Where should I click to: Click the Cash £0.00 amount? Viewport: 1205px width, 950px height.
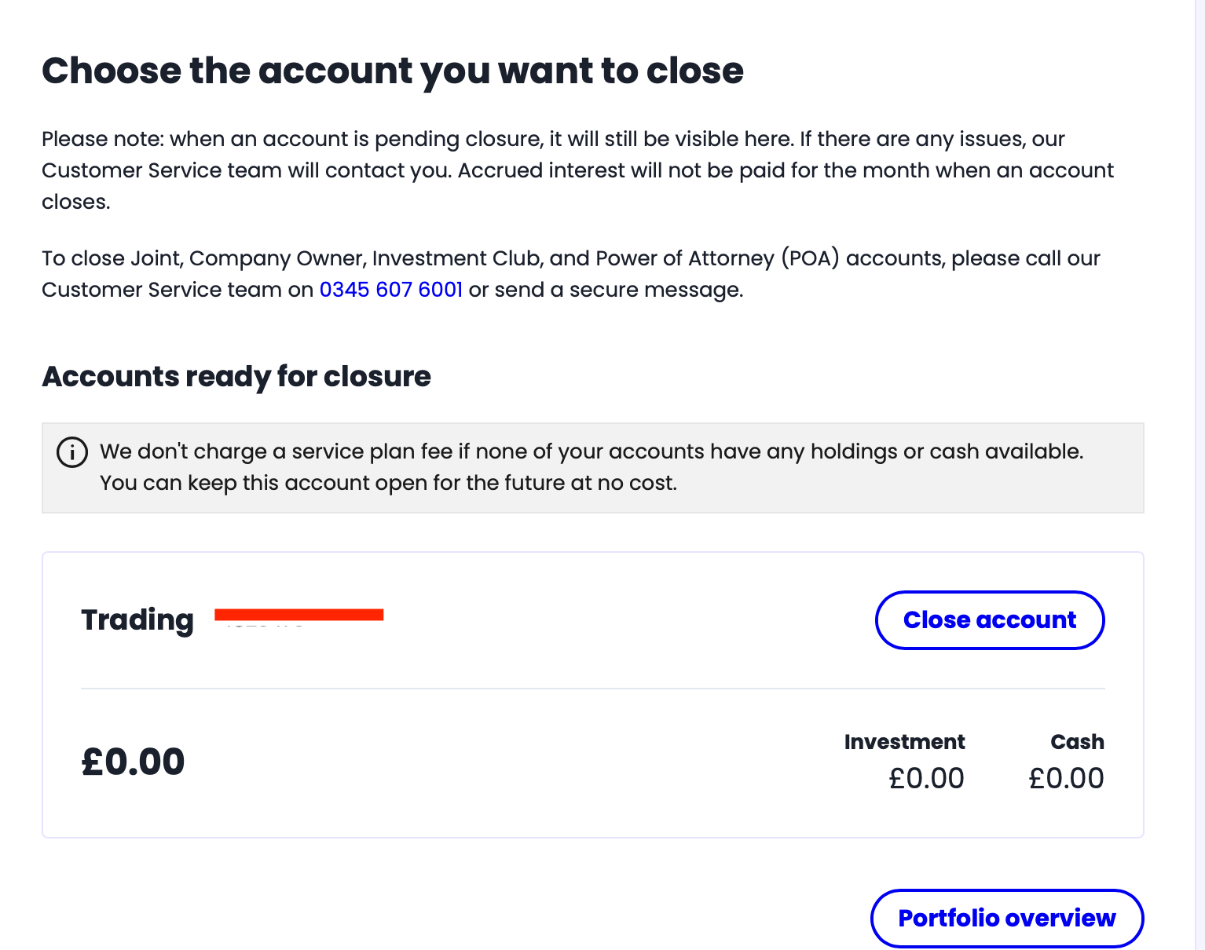(1066, 778)
